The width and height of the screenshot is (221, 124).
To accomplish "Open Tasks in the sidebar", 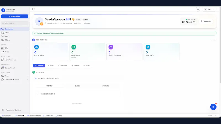I will tap(15, 36).
